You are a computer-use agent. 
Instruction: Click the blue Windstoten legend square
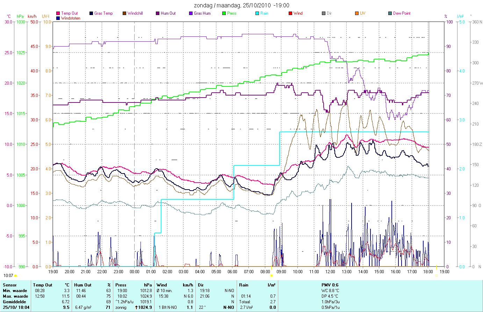(x=58, y=18)
